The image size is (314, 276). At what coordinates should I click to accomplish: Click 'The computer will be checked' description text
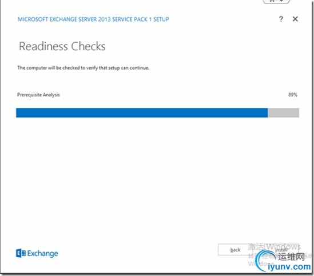[x=84, y=68]
